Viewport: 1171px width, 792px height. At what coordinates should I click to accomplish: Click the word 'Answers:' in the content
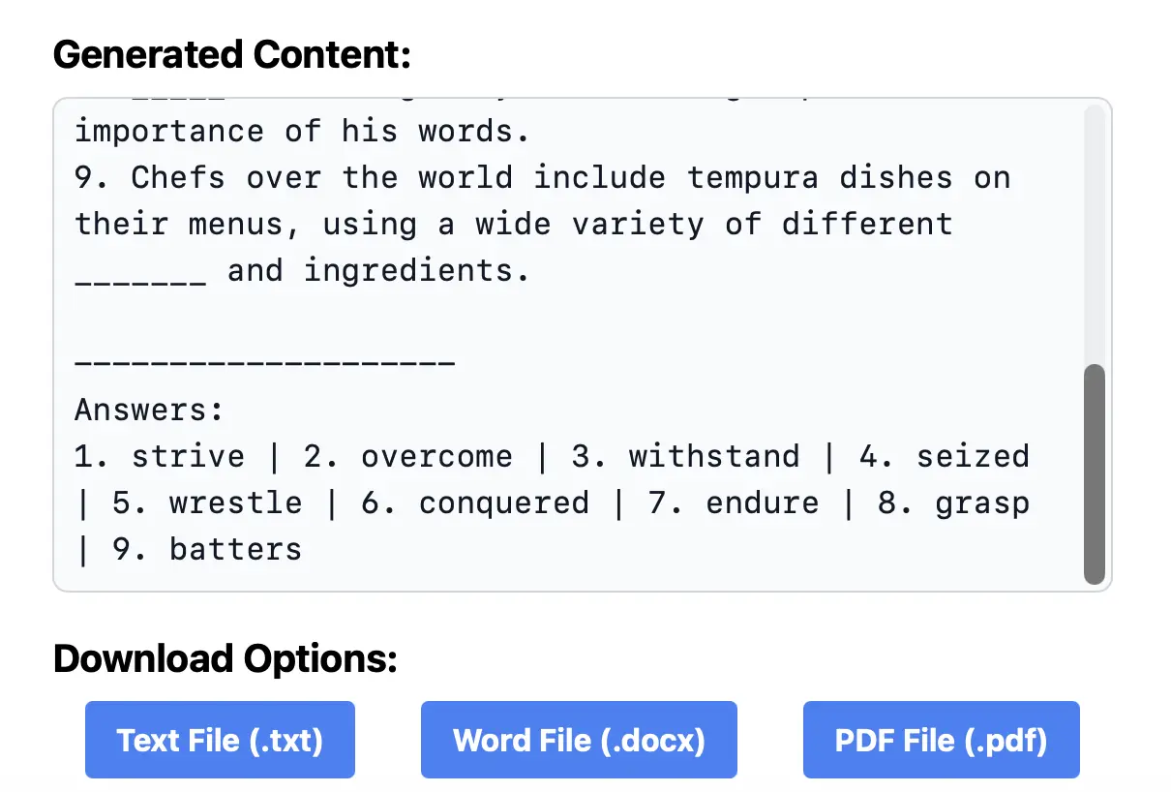pos(148,410)
